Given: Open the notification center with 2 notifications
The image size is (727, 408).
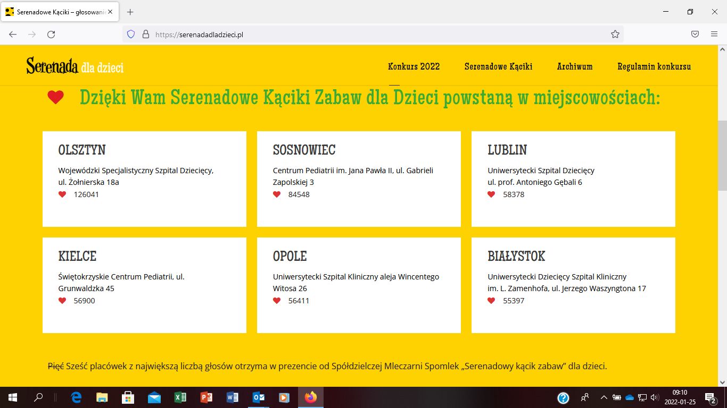Looking at the screenshot, I should 711,397.
